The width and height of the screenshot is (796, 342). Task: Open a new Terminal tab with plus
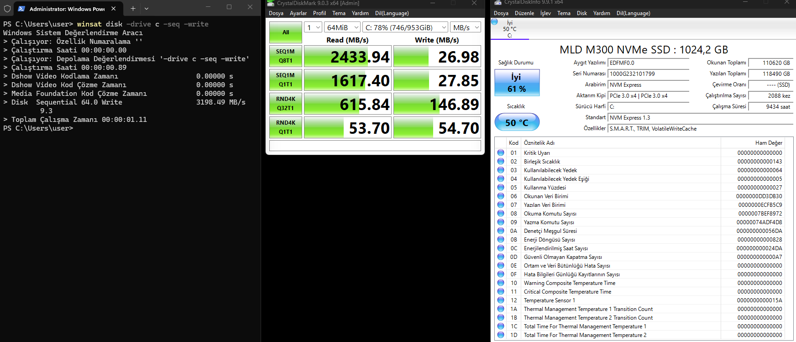point(133,8)
